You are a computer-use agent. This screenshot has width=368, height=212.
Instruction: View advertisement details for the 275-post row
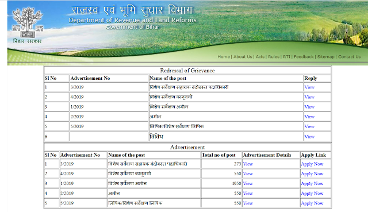point(248,164)
